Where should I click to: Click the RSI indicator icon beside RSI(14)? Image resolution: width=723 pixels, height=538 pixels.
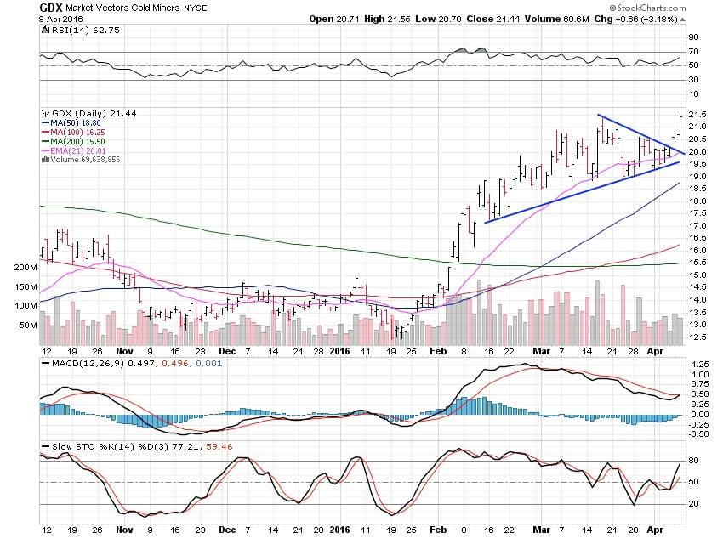(45, 30)
